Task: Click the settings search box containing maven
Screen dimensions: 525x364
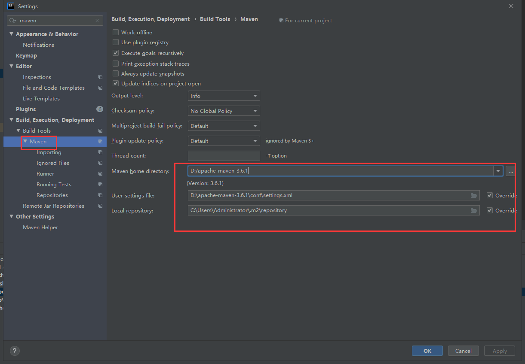Action: point(55,21)
